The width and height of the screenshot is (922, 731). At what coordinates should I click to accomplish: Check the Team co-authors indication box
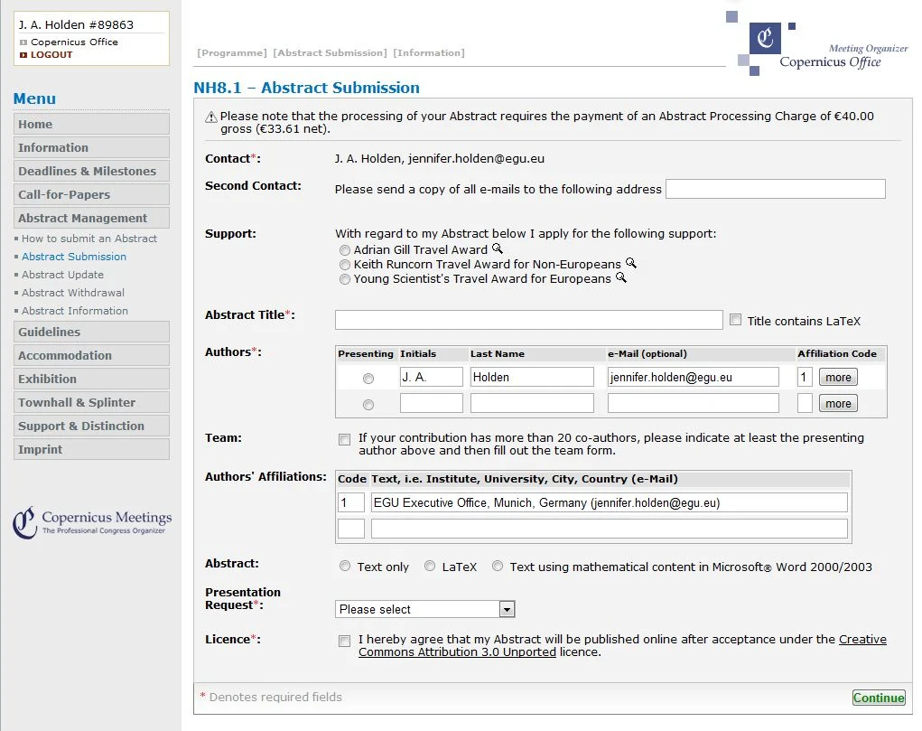[x=344, y=439]
